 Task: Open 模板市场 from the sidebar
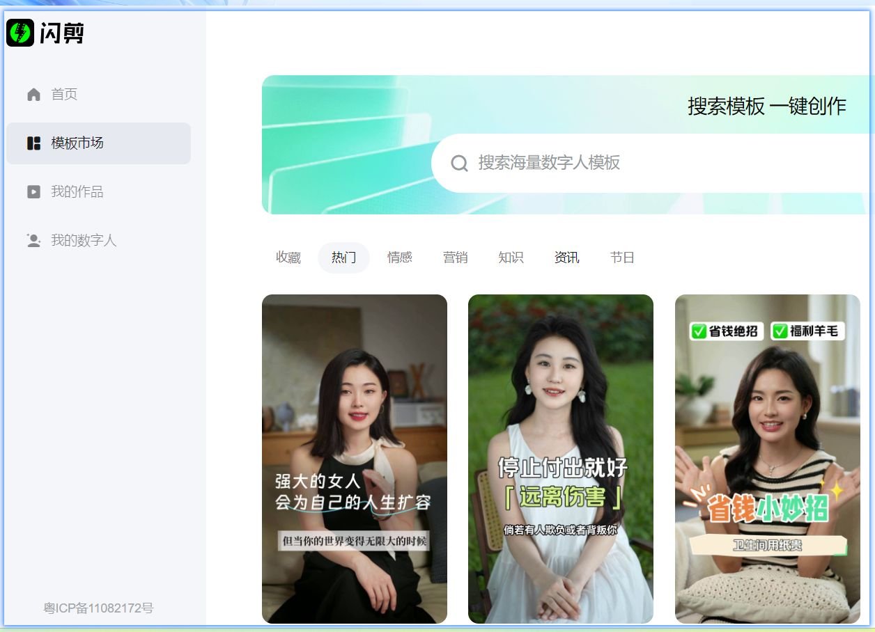77,143
